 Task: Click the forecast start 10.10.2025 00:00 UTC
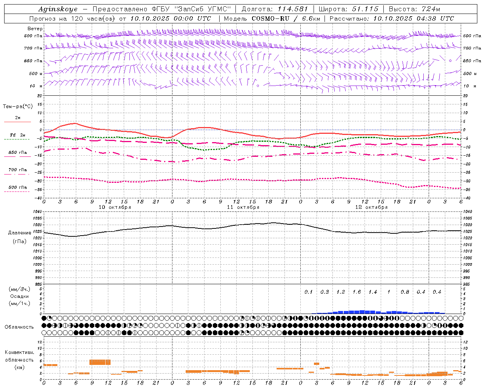pos(171,18)
